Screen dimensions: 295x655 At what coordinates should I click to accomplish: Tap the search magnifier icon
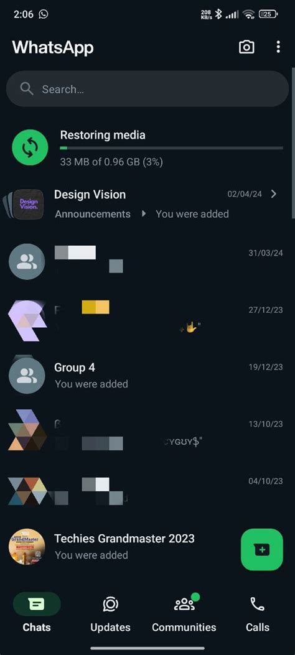point(27,89)
